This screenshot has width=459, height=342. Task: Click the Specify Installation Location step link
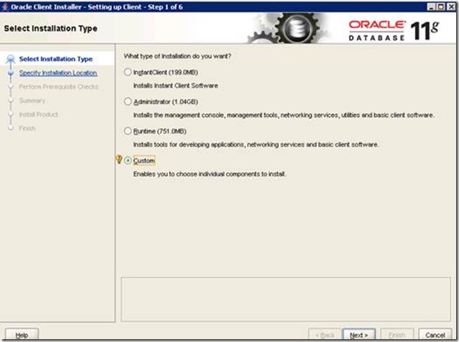pyautogui.click(x=58, y=73)
